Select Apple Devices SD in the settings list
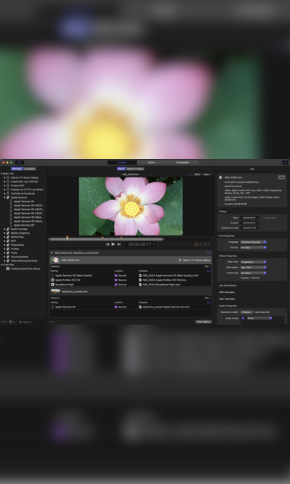 click(x=23, y=225)
